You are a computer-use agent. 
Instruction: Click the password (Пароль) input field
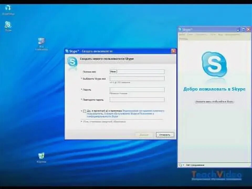pyautogui.click(x=137, y=90)
